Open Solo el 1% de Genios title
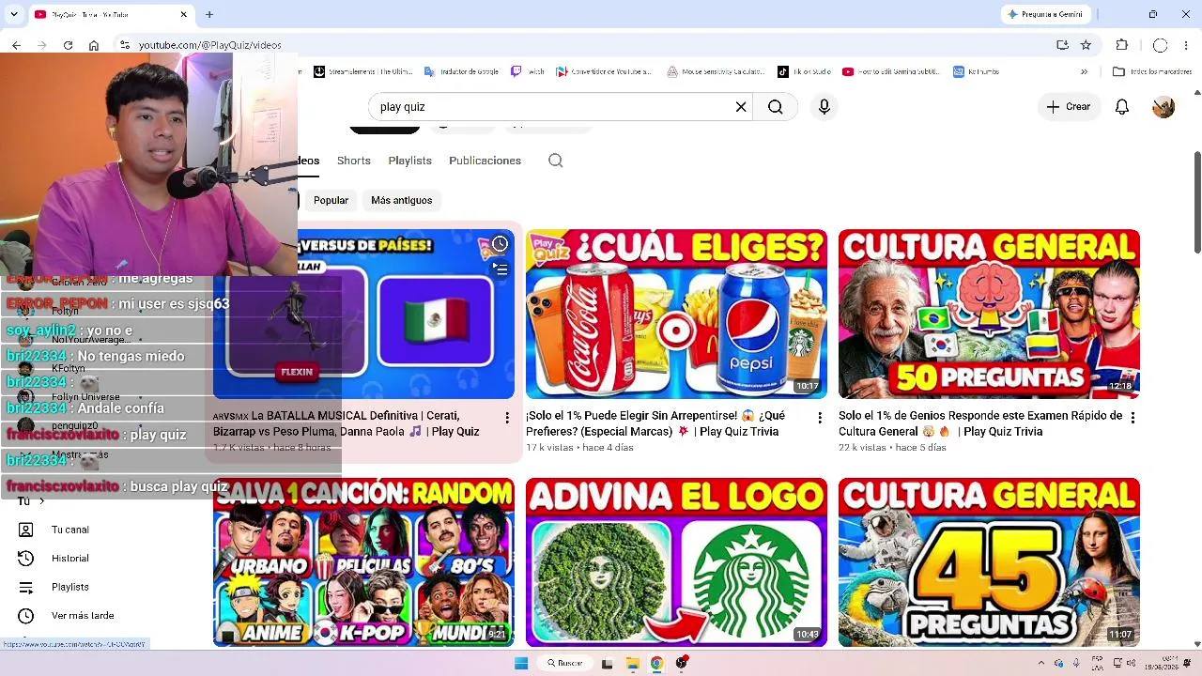1202x676 pixels. [x=980, y=423]
